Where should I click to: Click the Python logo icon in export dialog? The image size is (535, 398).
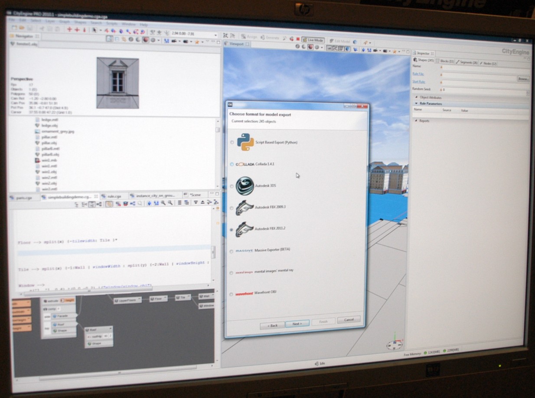[x=245, y=142]
